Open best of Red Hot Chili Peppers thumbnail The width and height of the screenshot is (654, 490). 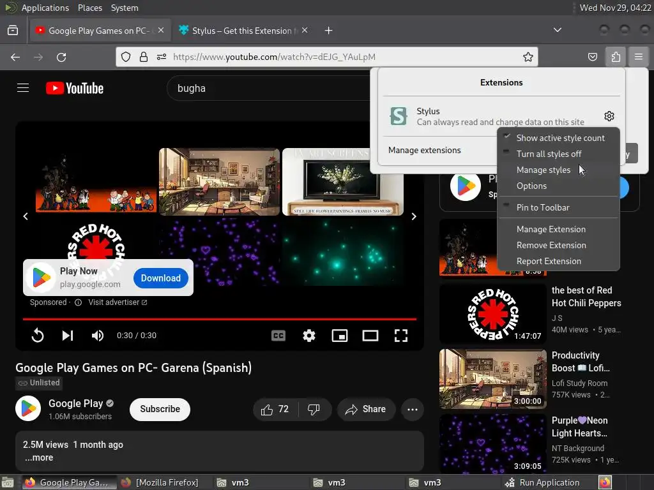coord(492,314)
